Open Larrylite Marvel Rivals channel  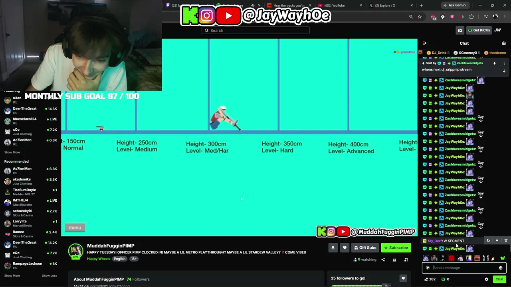point(31,223)
